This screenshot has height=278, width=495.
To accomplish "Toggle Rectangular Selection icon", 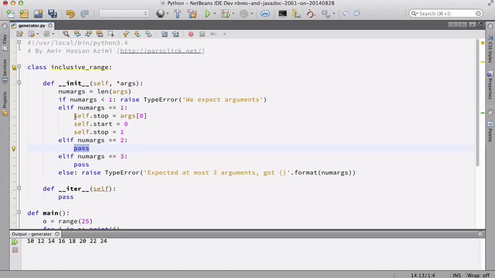I will pyautogui.click(x=111, y=34).
